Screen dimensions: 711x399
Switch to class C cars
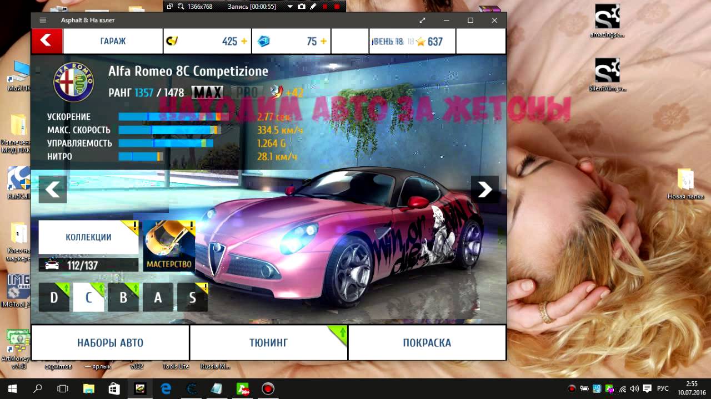click(88, 298)
